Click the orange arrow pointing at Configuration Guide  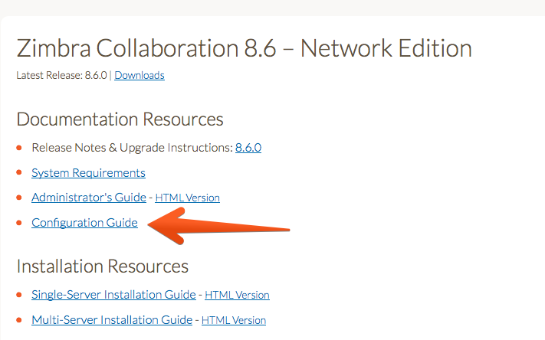tap(218, 227)
